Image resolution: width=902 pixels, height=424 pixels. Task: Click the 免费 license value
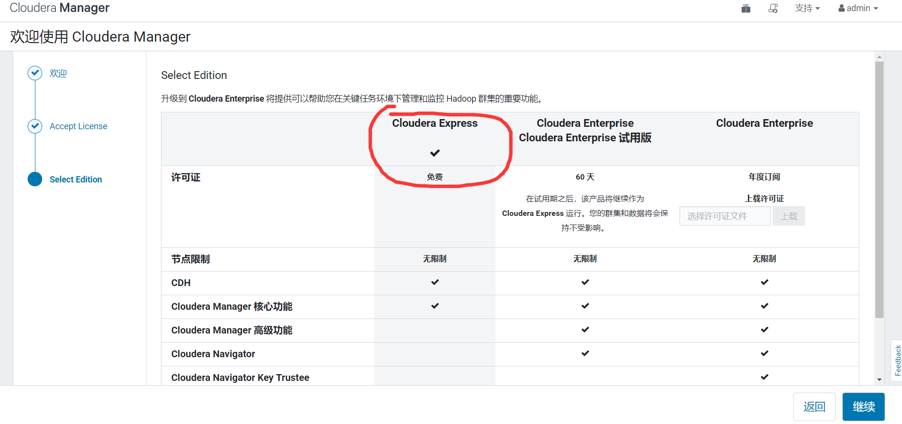click(435, 177)
